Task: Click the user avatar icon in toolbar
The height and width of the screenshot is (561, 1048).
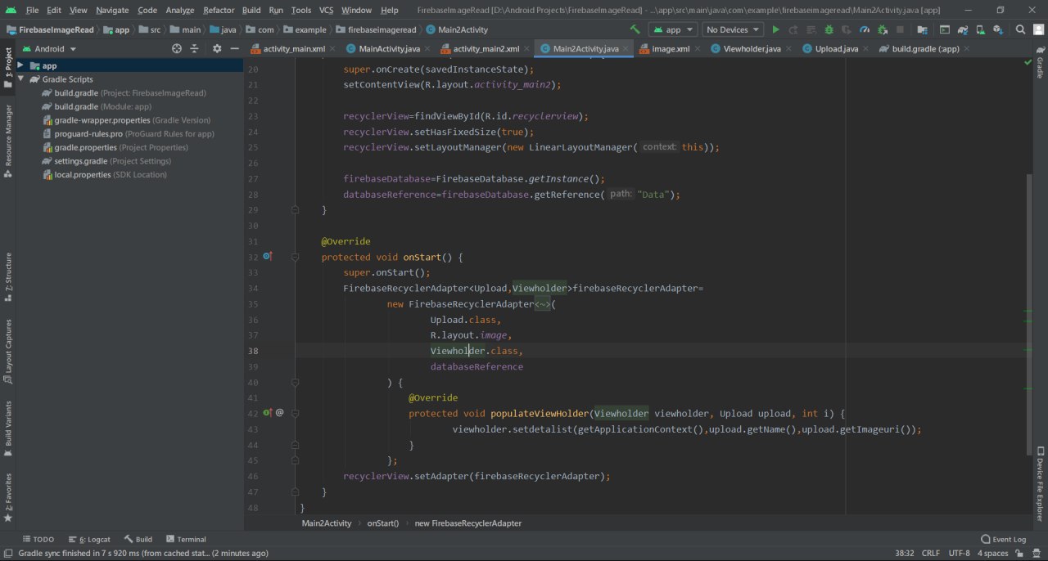Action: (1040, 29)
